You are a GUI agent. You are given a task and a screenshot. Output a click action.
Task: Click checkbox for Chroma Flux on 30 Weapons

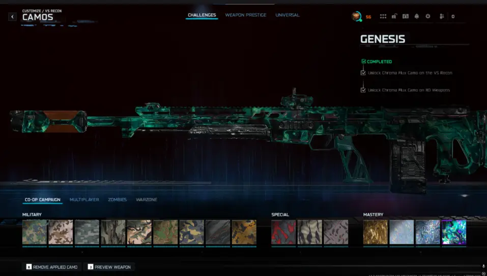(363, 90)
